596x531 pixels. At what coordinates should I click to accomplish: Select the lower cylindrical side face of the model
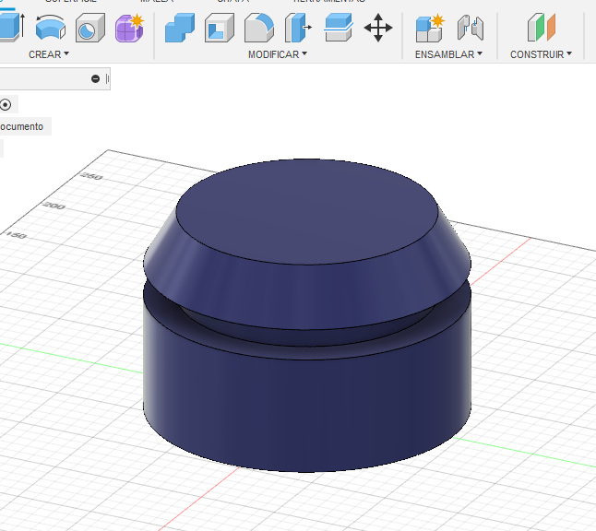[x=304, y=406]
